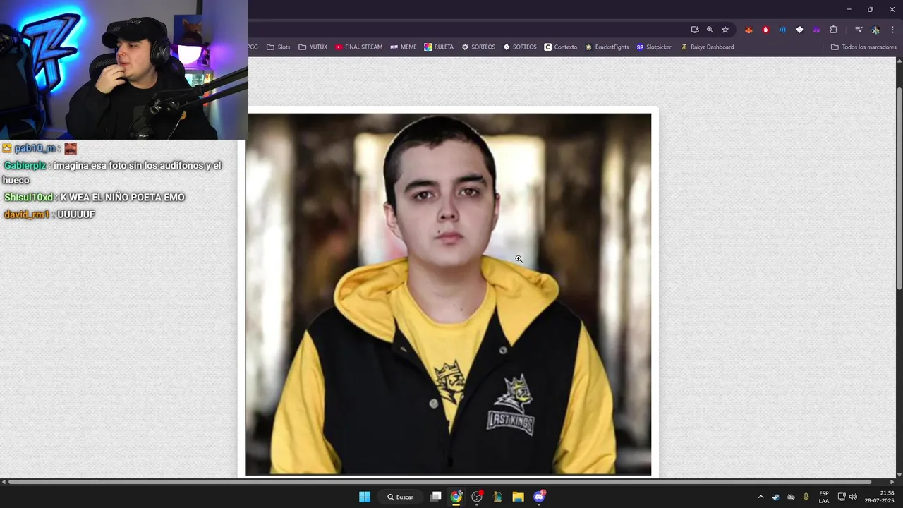
Task: Click chat username Shisui10xd
Action: pos(28,197)
